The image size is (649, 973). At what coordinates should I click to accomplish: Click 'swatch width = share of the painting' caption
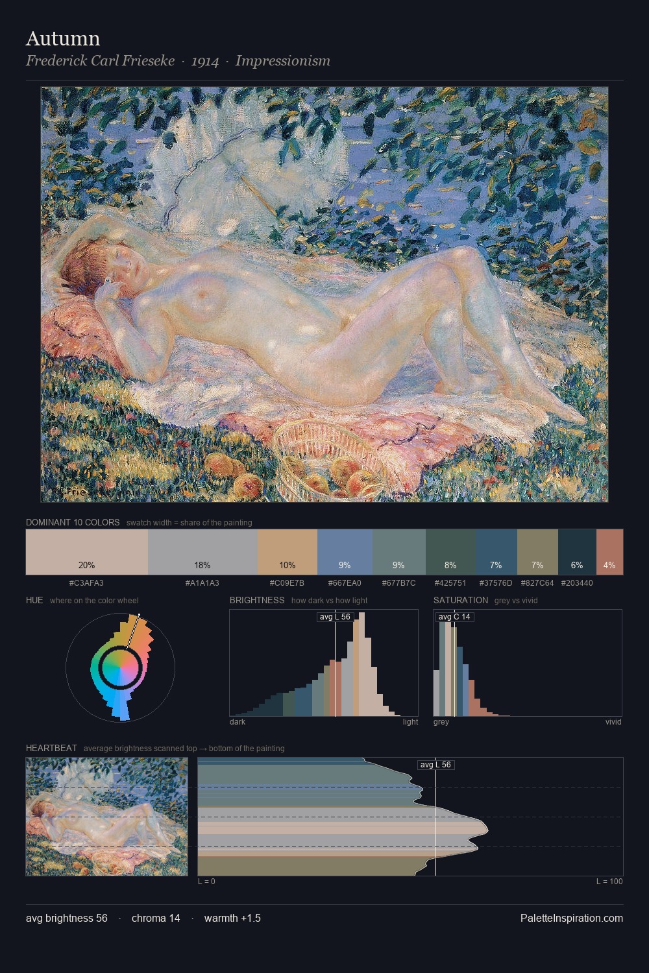point(190,523)
